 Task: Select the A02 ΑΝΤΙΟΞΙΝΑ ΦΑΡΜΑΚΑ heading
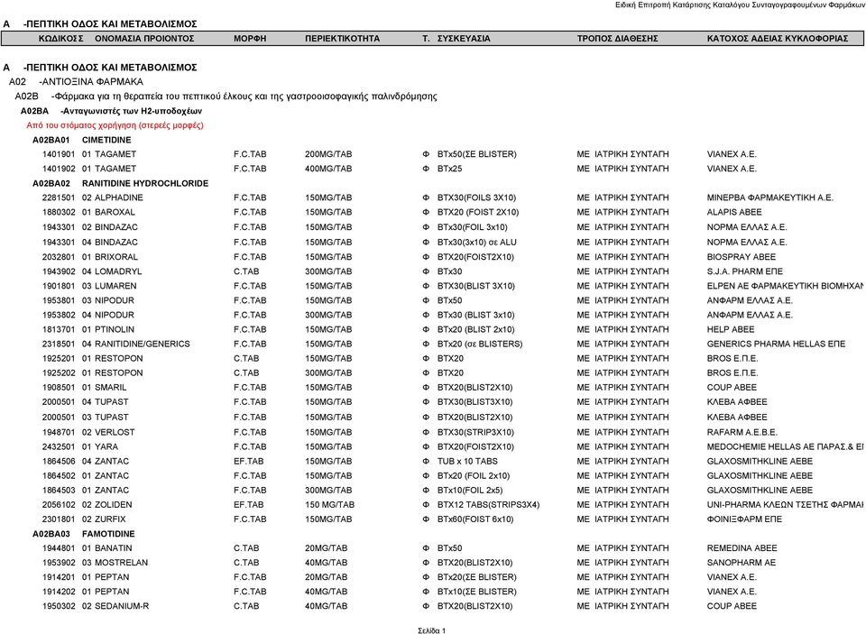pos(76,82)
